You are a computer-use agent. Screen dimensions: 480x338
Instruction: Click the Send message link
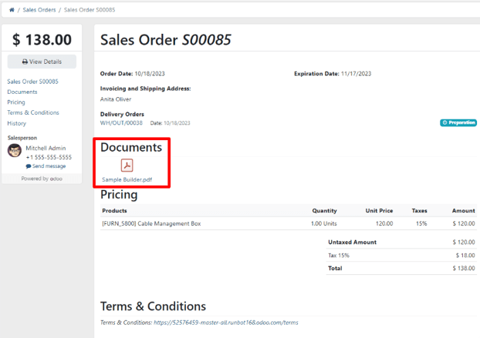tap(48, 166)
